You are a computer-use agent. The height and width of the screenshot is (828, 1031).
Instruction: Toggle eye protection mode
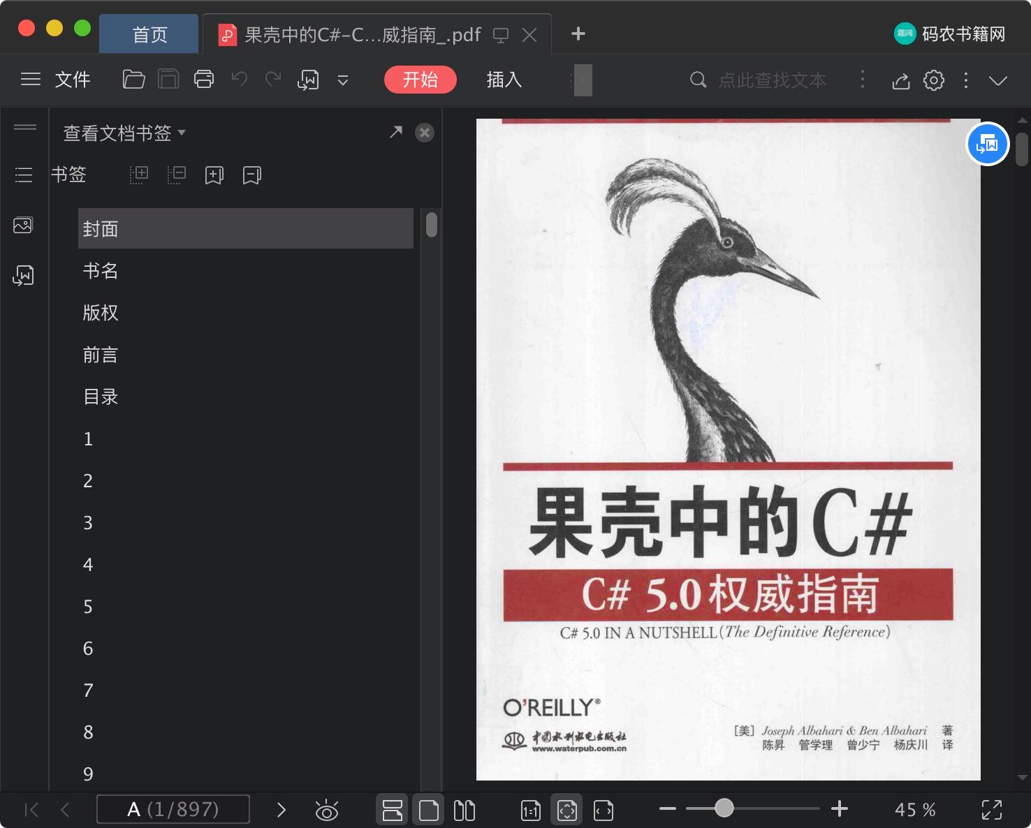tap(327, 810)
